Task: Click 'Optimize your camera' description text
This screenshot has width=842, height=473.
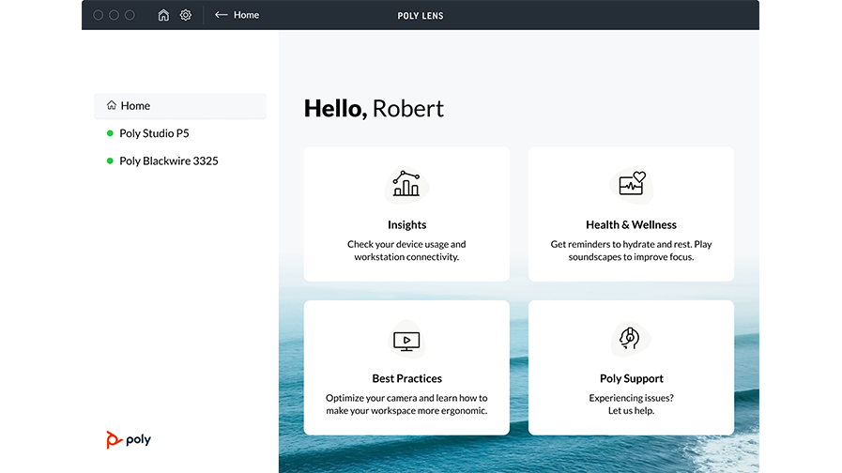Action: pos(406,404)
